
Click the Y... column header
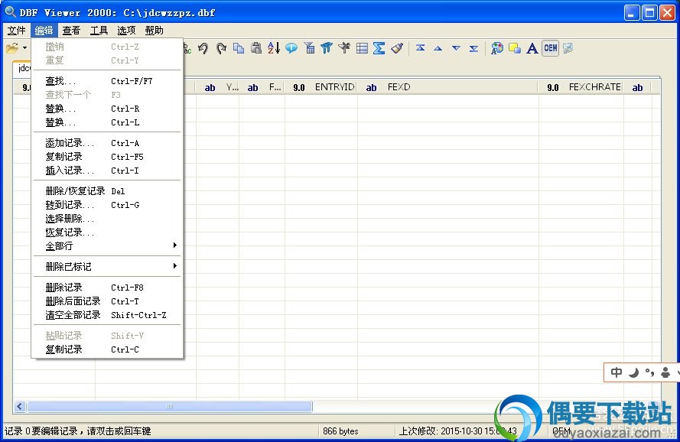coord(217,87)
